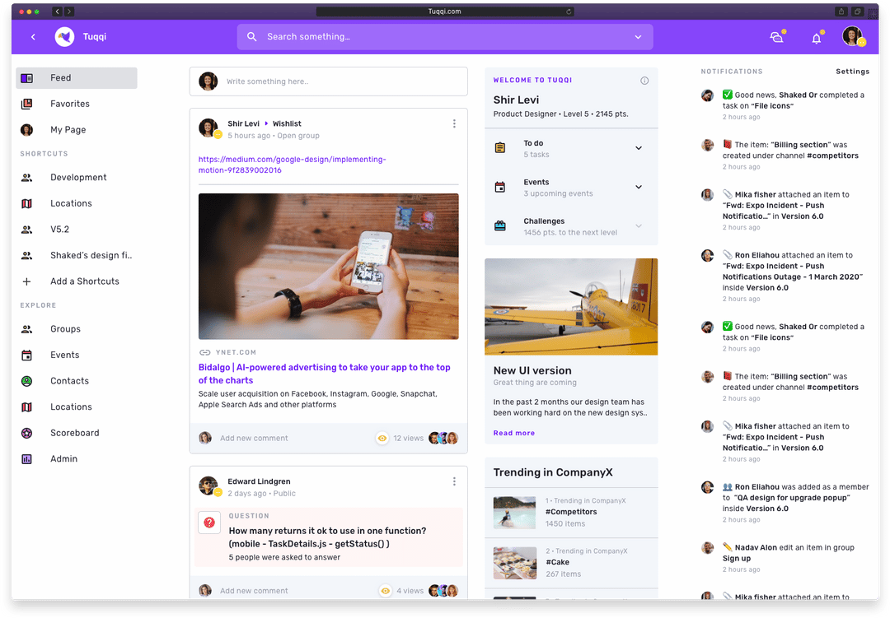Viewport: 890px width, 618px height.
Task: Open the search bar dropdown arrow
Action: [638, 37]
